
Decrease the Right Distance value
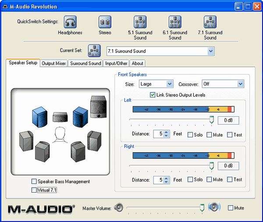click(x=166, y=182)
